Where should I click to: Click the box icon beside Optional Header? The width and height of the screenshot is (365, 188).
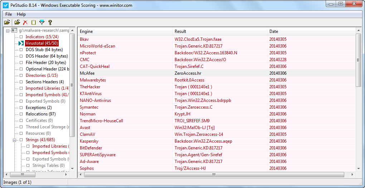coord(21,69)
